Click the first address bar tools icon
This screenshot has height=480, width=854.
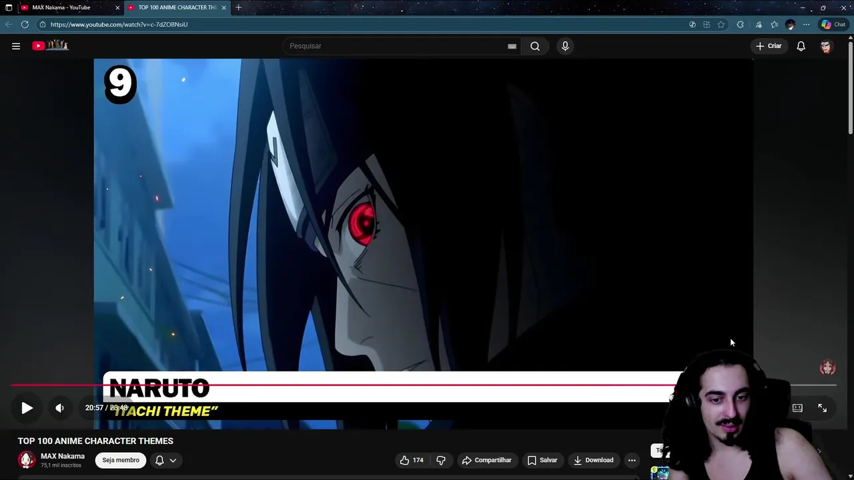click(692, 25)
